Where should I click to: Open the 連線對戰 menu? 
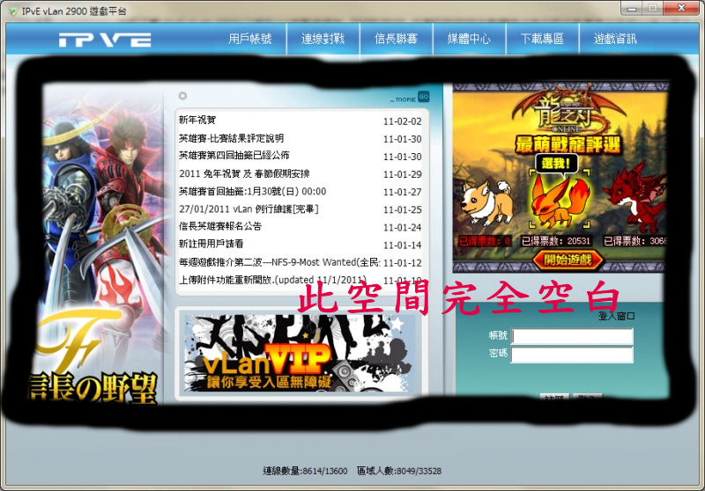pos(323,39)
